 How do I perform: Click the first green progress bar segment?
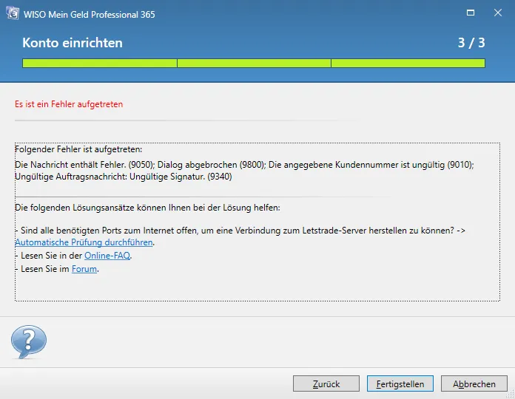[100, 63]
